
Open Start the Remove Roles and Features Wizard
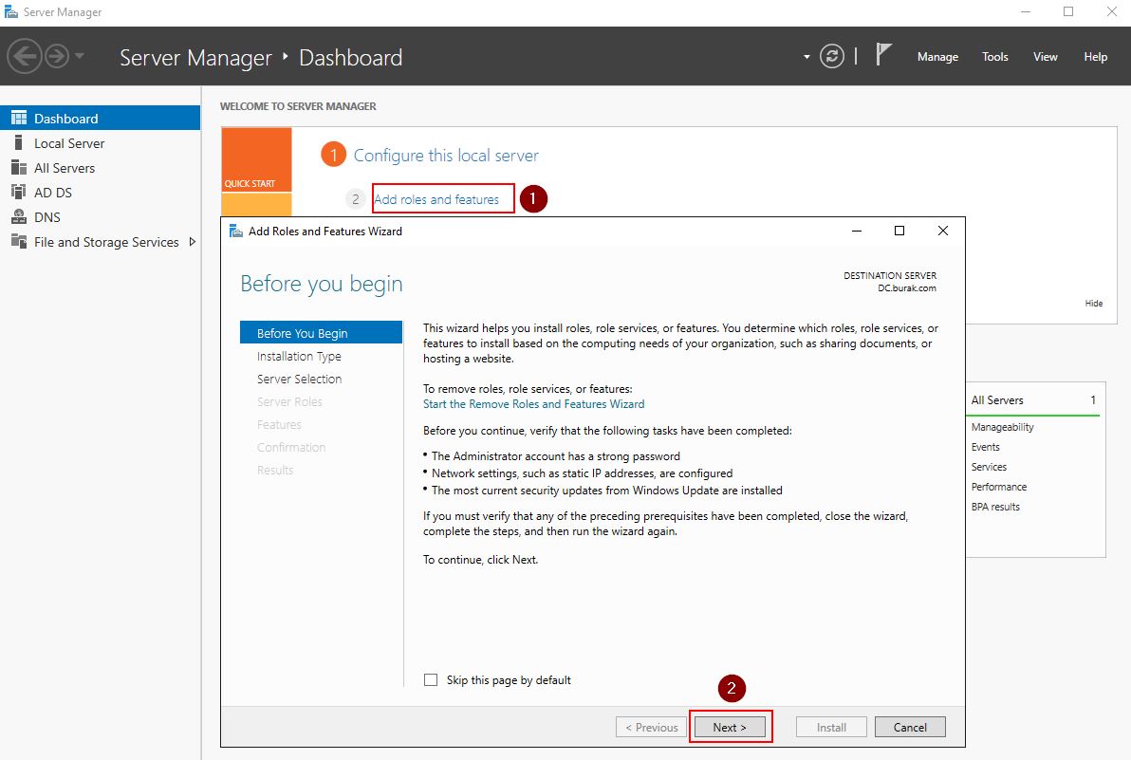[534, 404]
